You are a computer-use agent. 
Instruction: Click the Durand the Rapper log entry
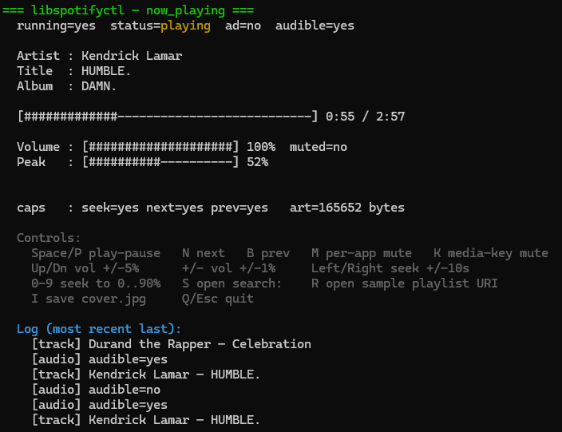[172, 344]
